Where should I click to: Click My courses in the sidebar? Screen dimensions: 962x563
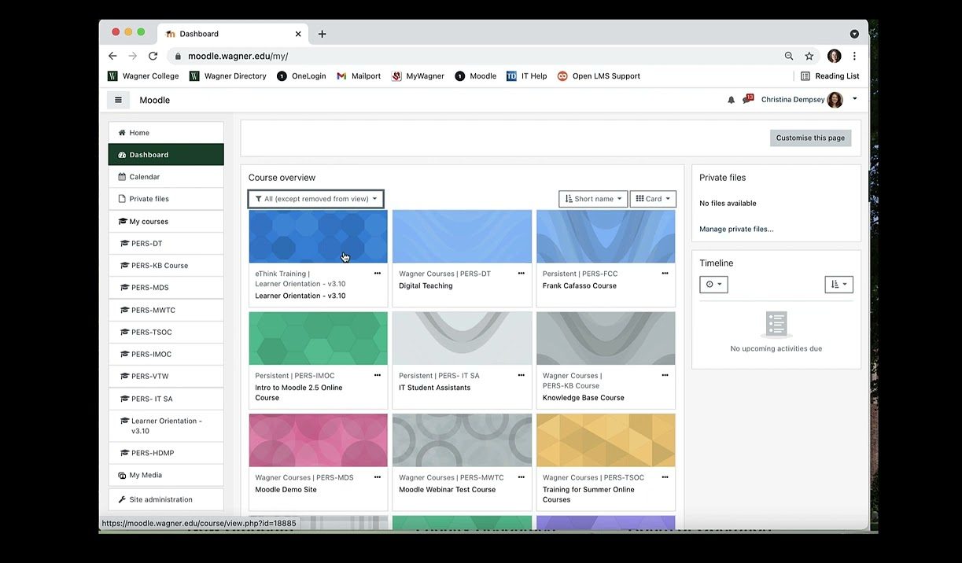[166, 222]
